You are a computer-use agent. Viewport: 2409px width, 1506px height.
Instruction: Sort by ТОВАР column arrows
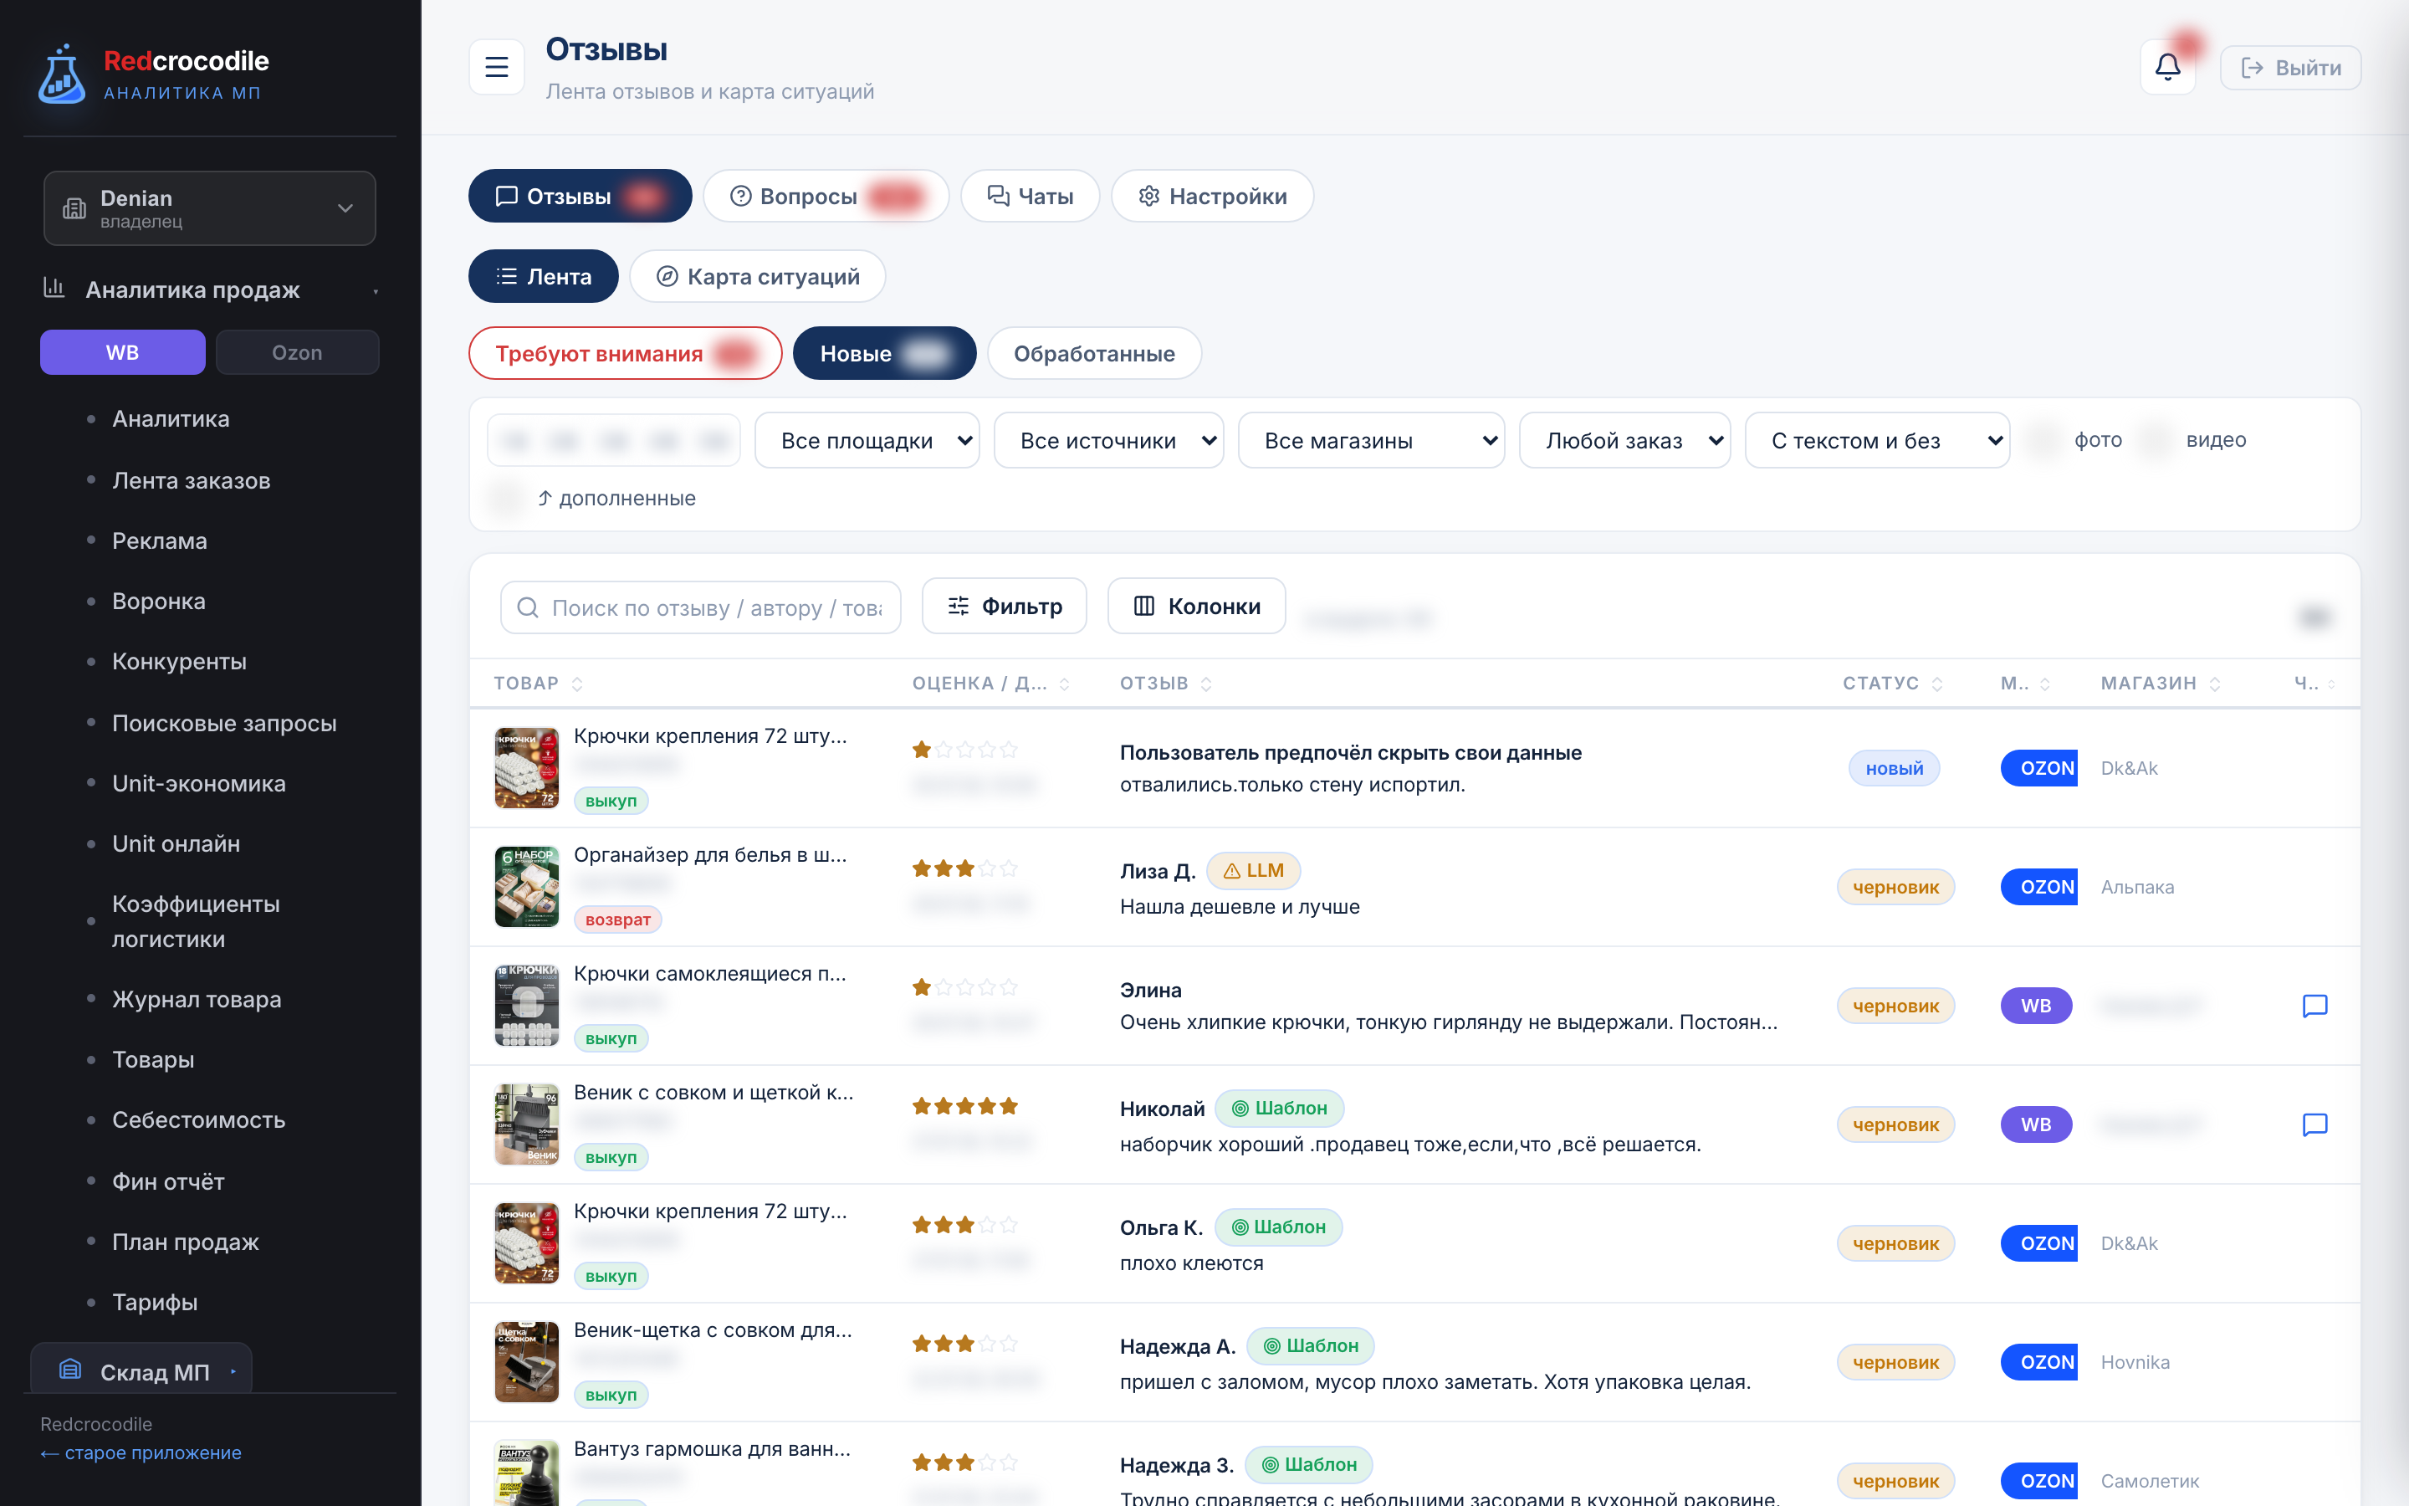(577, 684)
